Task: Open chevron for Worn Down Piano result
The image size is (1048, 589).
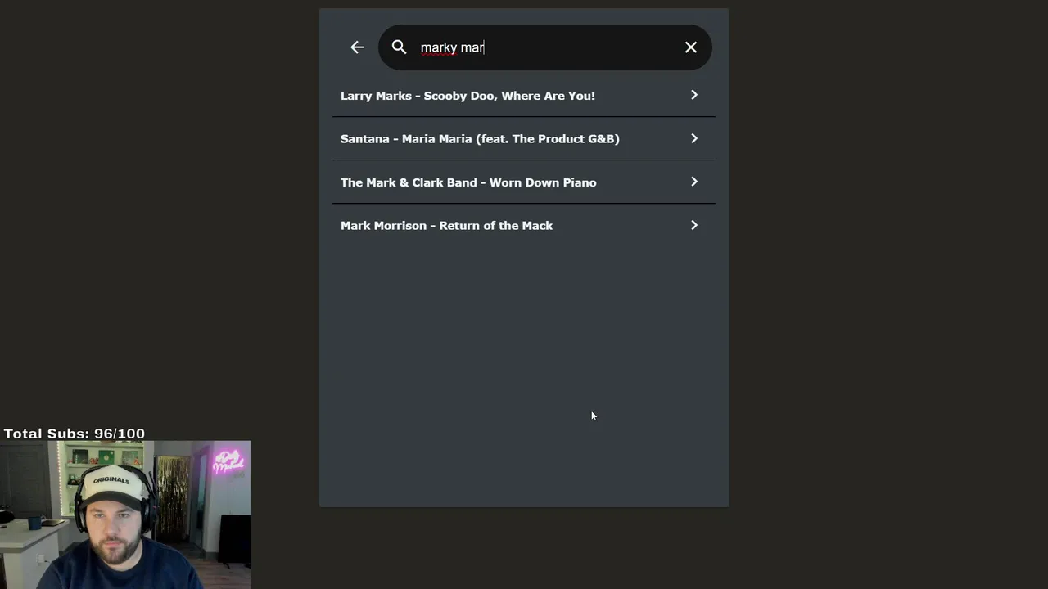Action: 694,182
